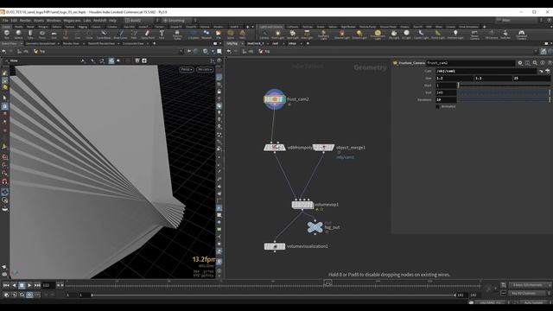The height and width of the screenshot is (311, 553).
Task: Click the volumevisualization1 node
Action: pyautogui.click(x=275, y=246)
